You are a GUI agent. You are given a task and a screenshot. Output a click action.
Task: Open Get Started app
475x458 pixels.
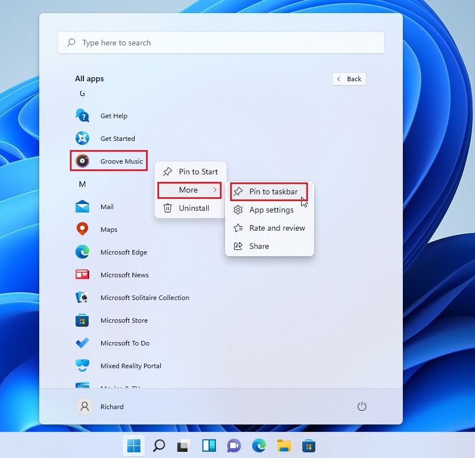pos(116,138)
